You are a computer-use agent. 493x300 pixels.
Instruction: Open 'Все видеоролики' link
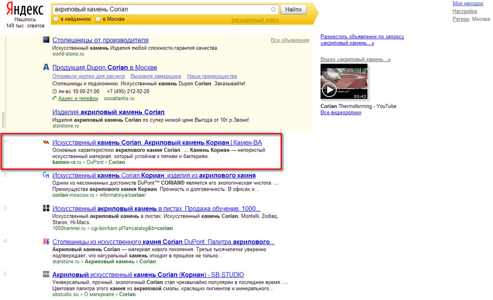(341, 113)
